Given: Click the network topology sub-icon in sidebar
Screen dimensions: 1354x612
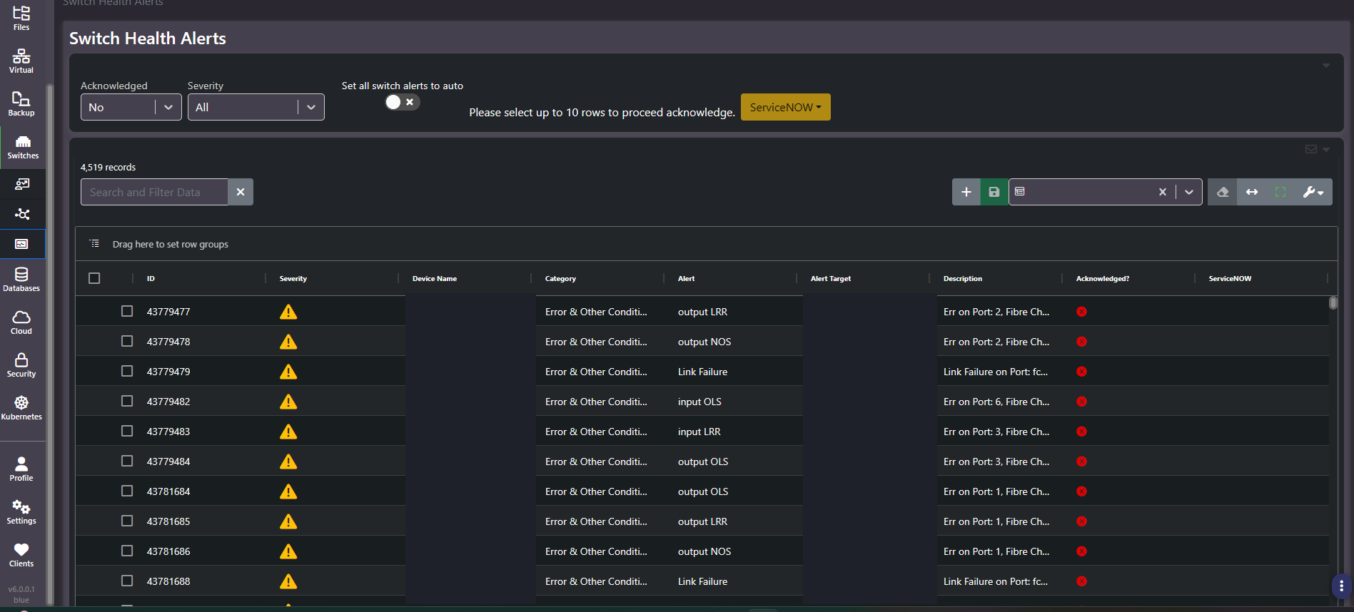Looking at the screenshot, I should click(22, 214).
